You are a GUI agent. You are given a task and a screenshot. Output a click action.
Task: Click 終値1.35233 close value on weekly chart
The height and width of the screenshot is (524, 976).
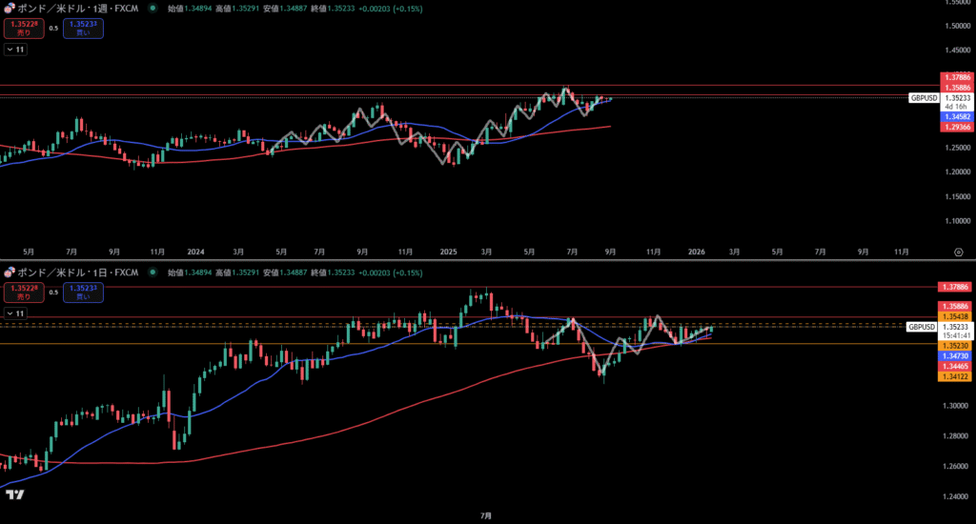coord(333,9)
